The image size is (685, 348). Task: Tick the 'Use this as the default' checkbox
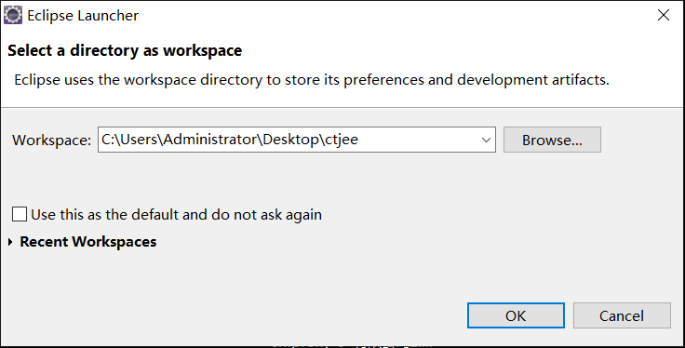20,215
